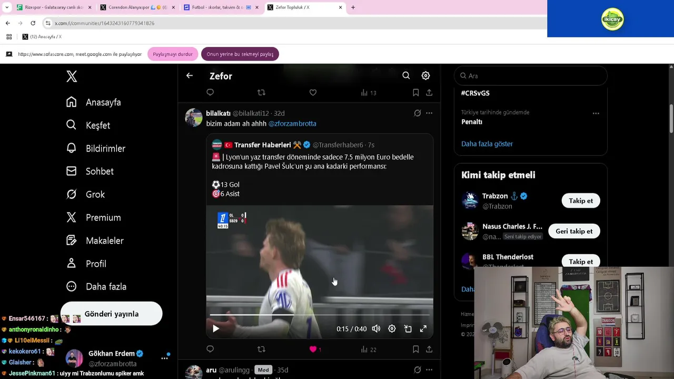This screenshot has height=379, width=674.
Task: Click the Ara search field
Action: click(531, 76)
